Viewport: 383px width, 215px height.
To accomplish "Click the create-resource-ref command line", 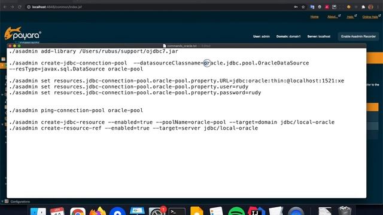I will pyautogui.click(x=133, y=128).
